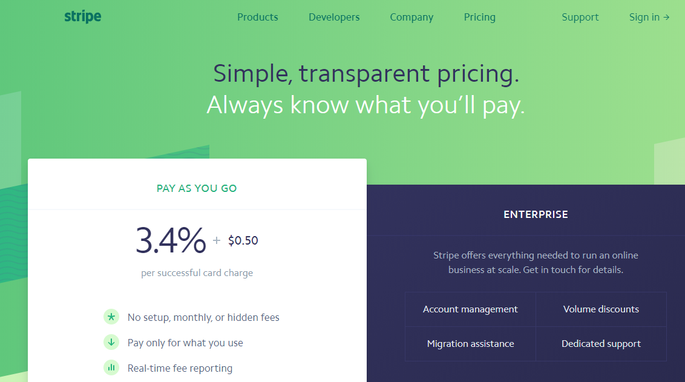Open the Products menu
The height and width of the screenshot is (382, 685).
[x=258, y=18]
